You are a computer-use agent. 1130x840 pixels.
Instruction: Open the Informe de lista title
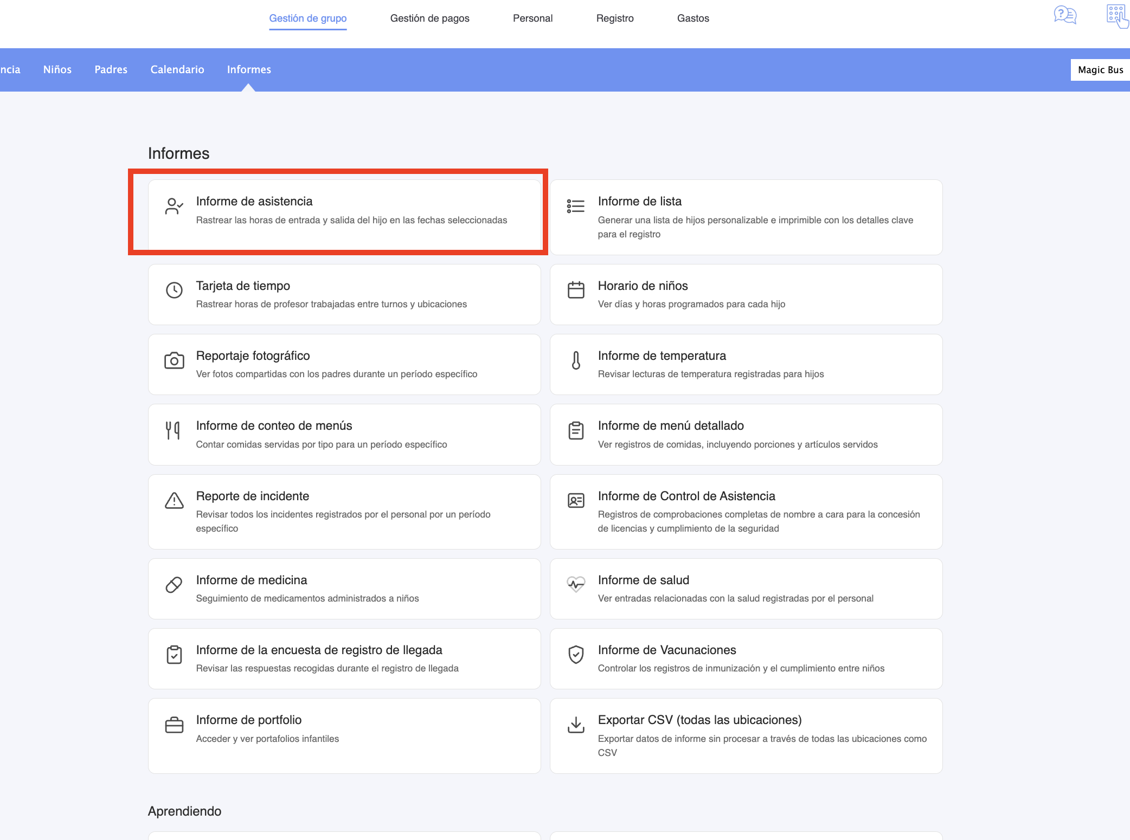pos(640,201)
